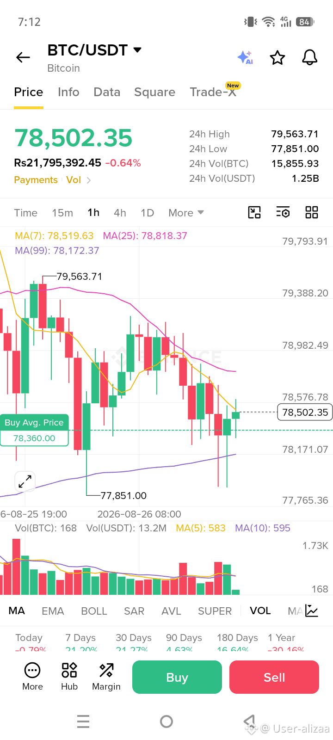Tap the current price tag 78,502.35 on chart
The height and width of the screenshot is (740, 333).
[305, 412]
